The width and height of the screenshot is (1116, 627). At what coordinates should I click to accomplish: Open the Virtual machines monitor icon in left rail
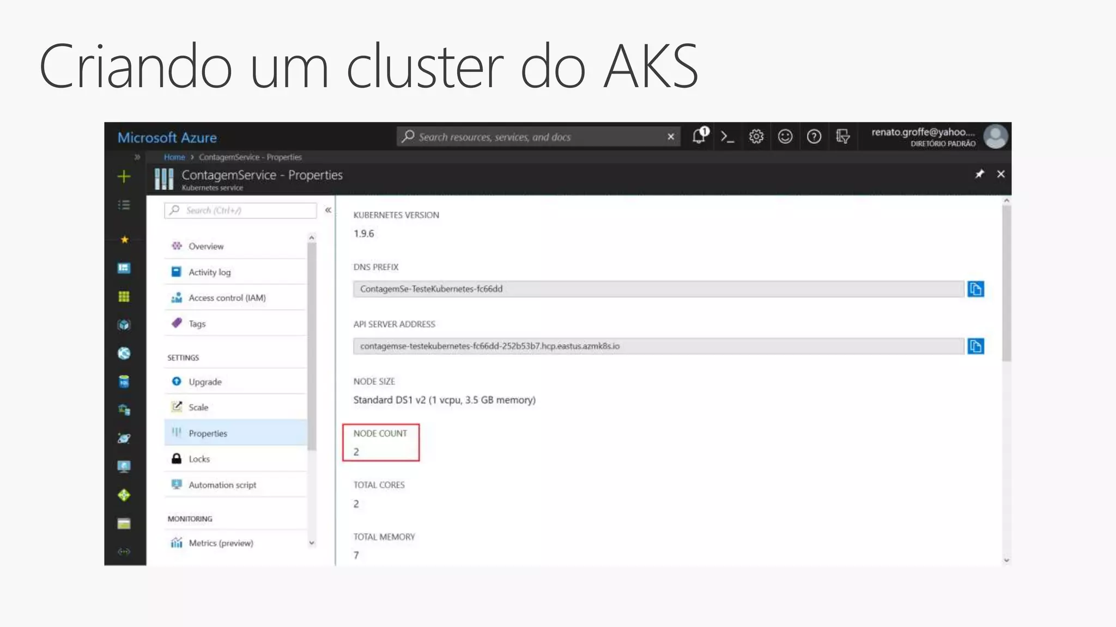pyautogui.click(x=124, y=466)
